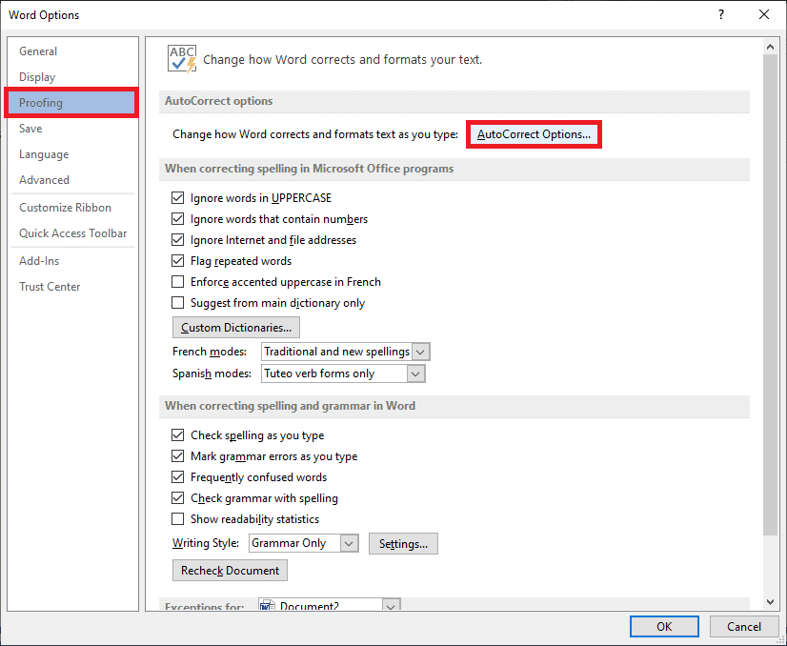Select the Save category
The image size is (787, 646).
tap(72, 129)
